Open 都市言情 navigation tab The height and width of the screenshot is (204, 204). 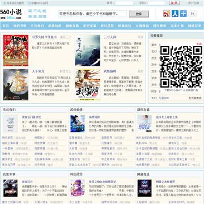click(72, 26)
